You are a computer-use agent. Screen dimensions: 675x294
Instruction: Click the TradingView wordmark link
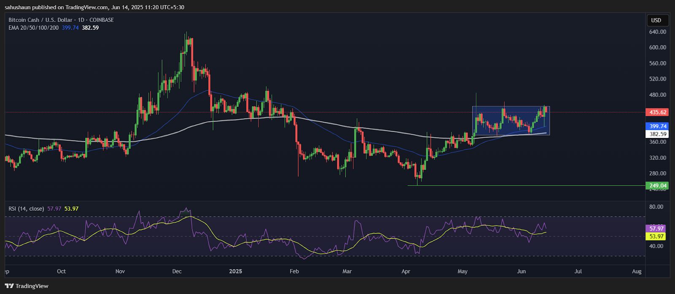[x=32, y=286]
